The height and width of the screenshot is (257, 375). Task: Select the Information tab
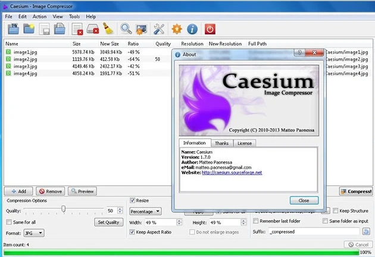[195, 143]
